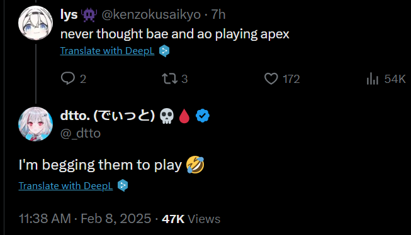Viewport: 411px width, 235px height.
Task: Click dtto's blue verified badge
Action: (x=203, y=116)
